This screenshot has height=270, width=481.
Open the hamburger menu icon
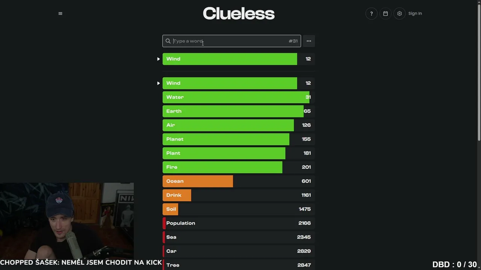pyautogui.click(x=60, y=13)
